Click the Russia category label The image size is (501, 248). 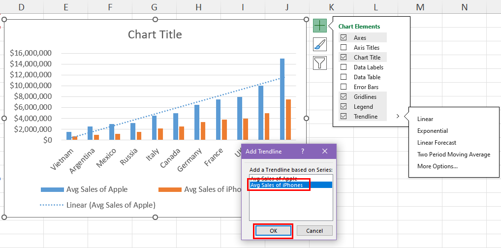pos(128,156)
